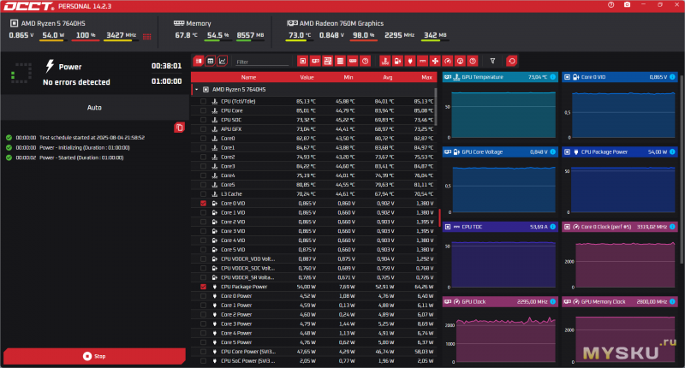
Task: Click info icon on GPU Clock graph
Action: coord(552,301)
